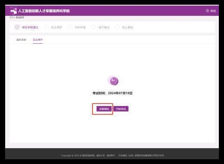224x164 pixels.
Task: Click the circle of the 线上面试 step
Action: coord(117,27)
